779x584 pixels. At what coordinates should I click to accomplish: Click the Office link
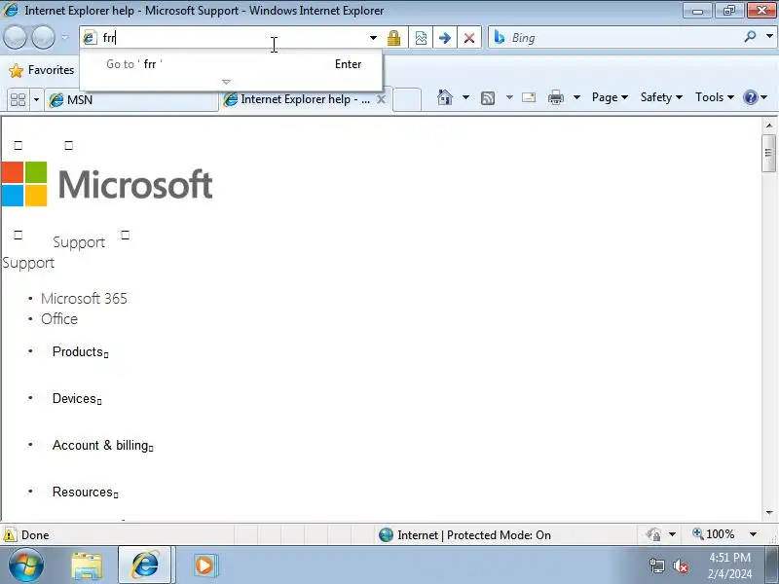59,319
